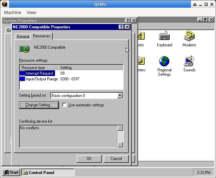This screenshot has width=216, height=178.
Task: Click the conflict list scroll up arrow
Action: click(120, 128)
